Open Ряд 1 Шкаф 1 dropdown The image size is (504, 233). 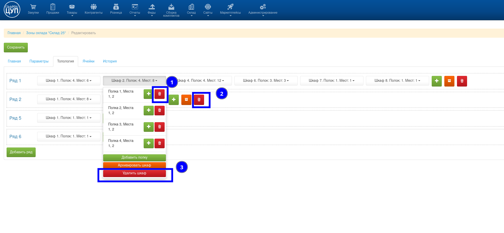[69, 81]
